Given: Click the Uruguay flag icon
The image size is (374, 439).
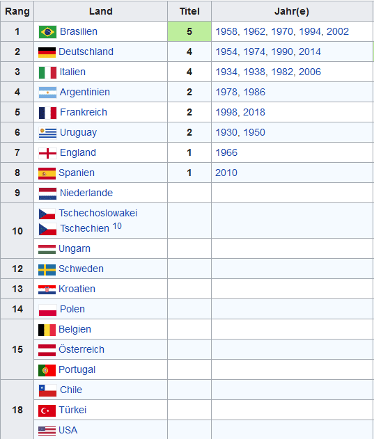Looking at the screenshot, I should coord(47,133).
